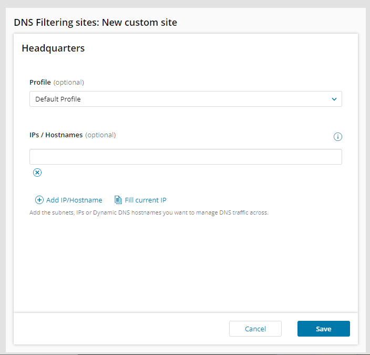Click the info icon beside IPs / Hostnames
The image size is (370, 355).
pos(338,137)
